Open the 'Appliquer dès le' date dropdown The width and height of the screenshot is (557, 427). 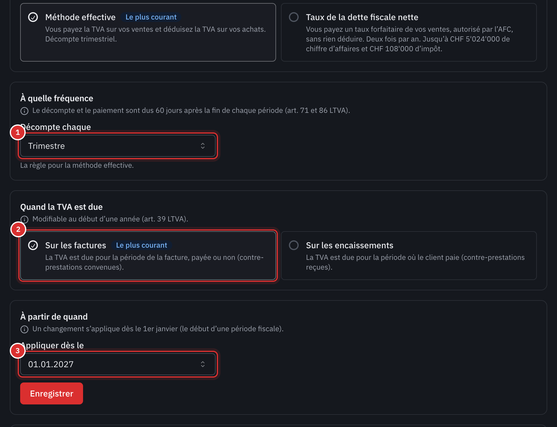click(x=118, y=364)
